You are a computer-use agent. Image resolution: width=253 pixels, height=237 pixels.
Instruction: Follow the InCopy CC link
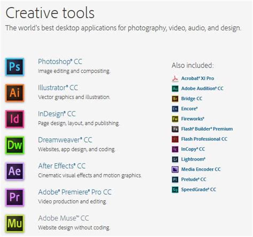pos(193,149)
